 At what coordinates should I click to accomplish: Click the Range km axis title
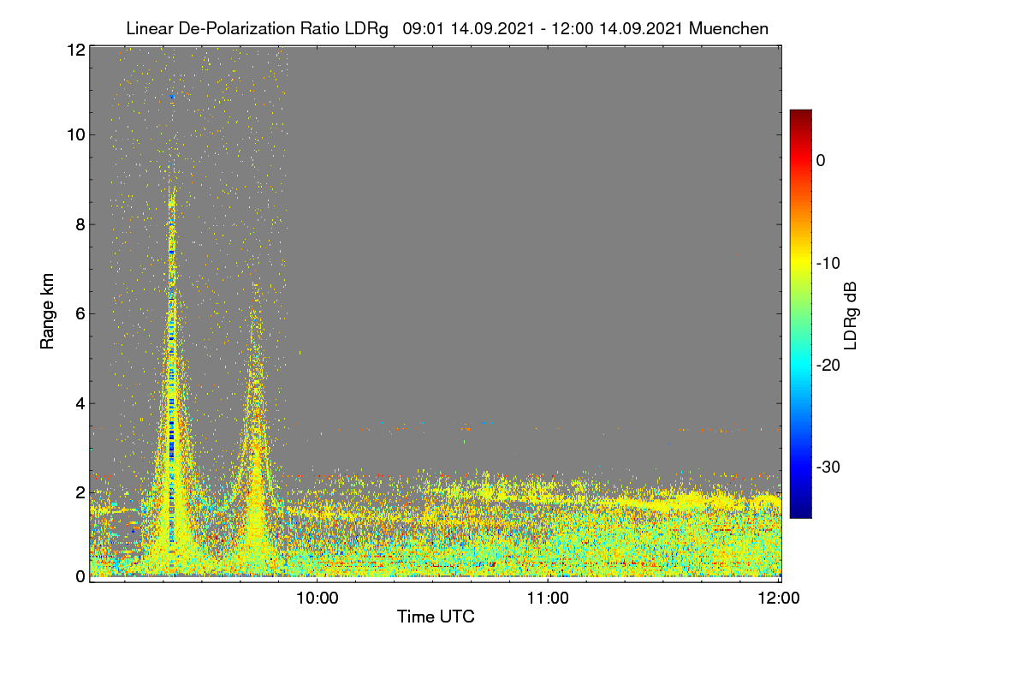pos(47,312)
